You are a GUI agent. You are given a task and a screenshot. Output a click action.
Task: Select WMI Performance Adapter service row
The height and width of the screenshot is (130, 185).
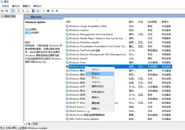tap(119, 119)
